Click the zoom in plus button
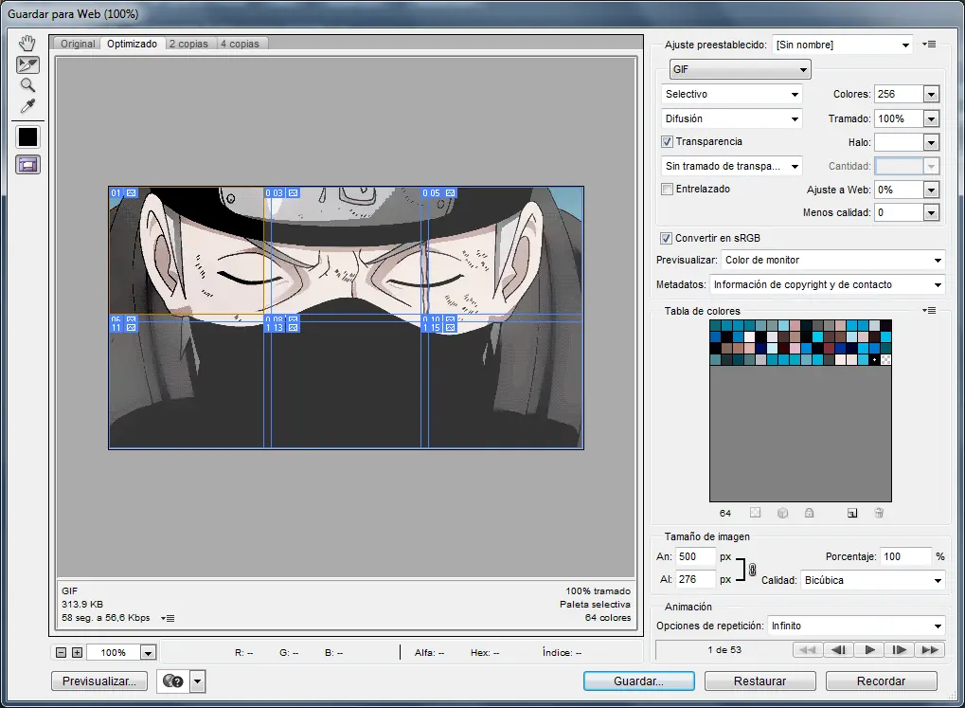The width and height of the screenshot is (965, 708). click(x=77, y=652)
